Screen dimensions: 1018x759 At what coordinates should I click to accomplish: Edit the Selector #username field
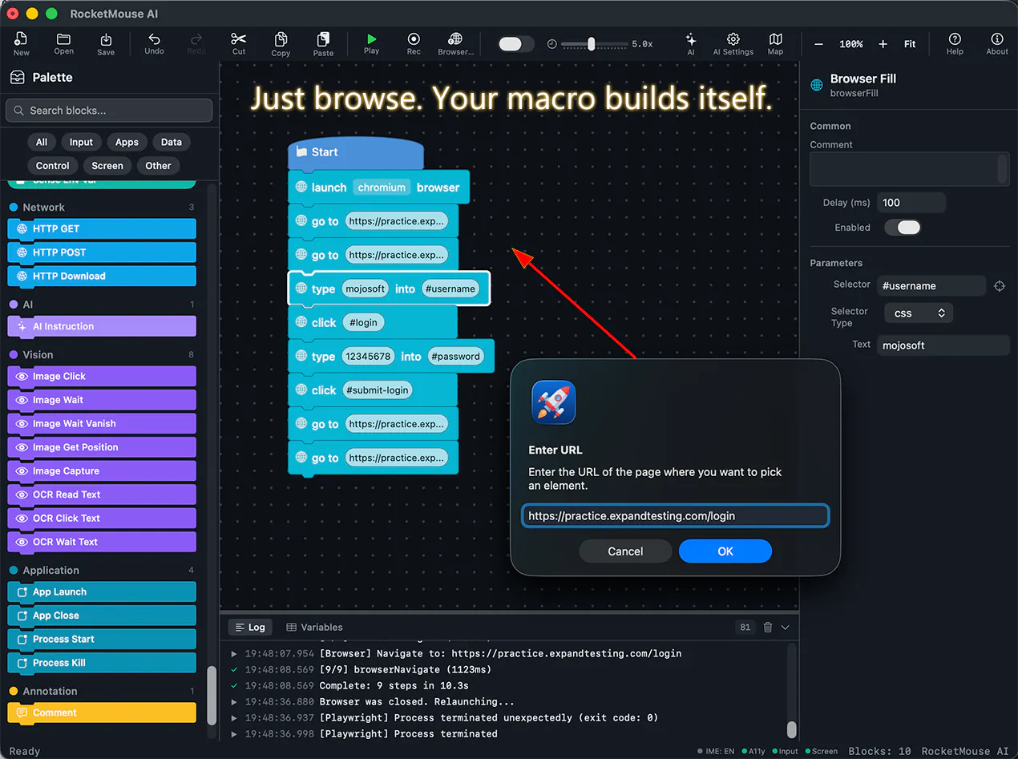click(931, 285)
